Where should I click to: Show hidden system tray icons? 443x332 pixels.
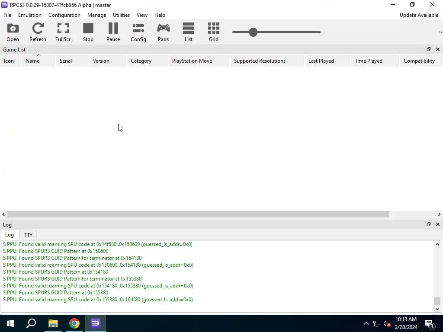(x=366, y=323)
